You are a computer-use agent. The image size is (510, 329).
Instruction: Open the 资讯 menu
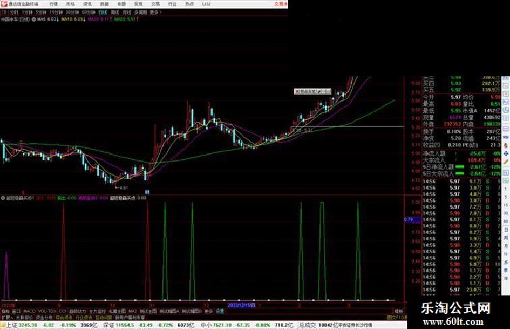87,4
